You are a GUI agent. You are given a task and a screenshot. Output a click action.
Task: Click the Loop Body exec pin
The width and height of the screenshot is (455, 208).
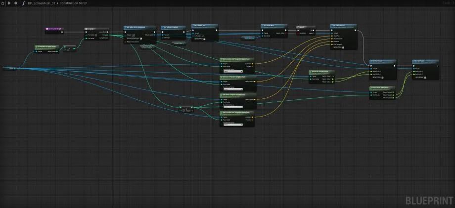[107, 32]
